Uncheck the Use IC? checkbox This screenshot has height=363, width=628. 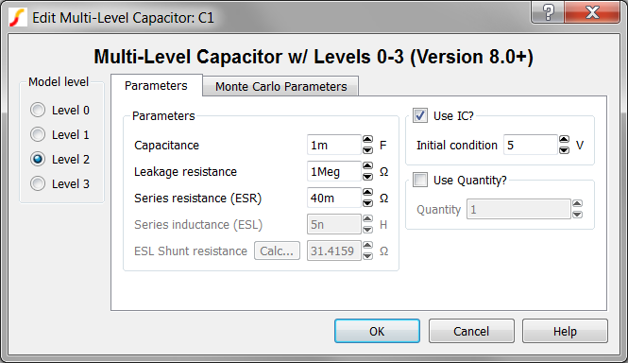[x=420, y=115]
